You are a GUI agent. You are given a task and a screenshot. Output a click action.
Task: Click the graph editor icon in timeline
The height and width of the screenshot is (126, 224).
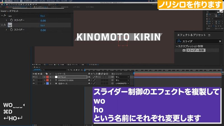pos(82,70)
